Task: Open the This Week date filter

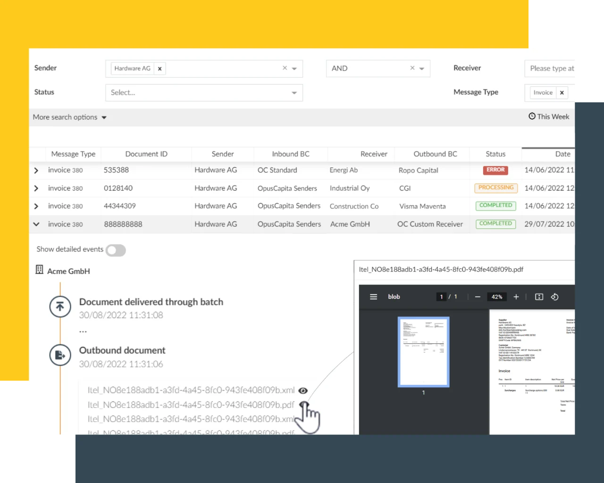Action: point(549,117)
